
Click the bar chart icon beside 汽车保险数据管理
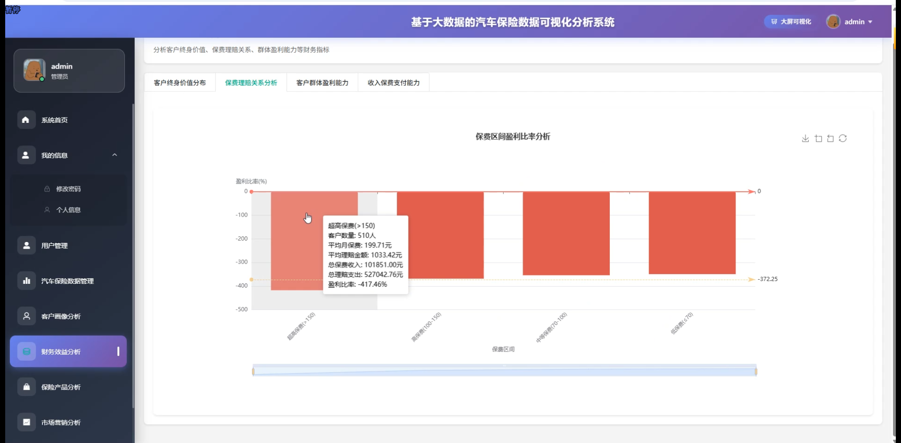click(x=26, y=281)
